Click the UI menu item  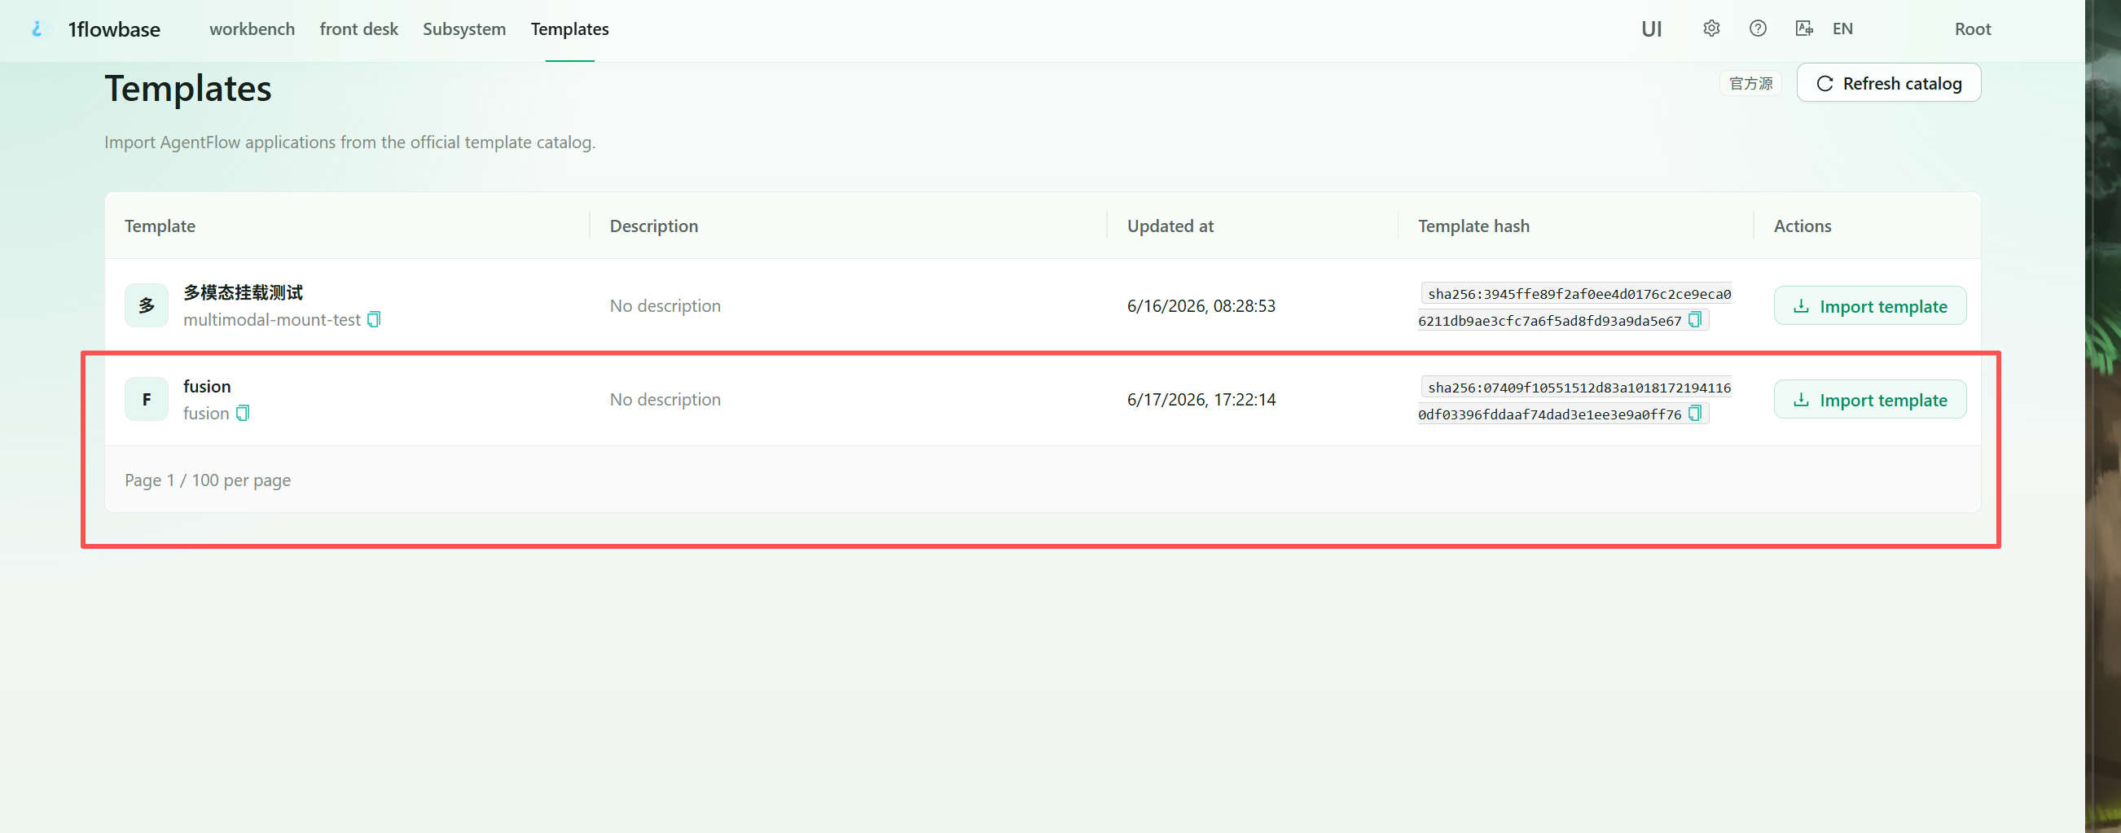1652,28
